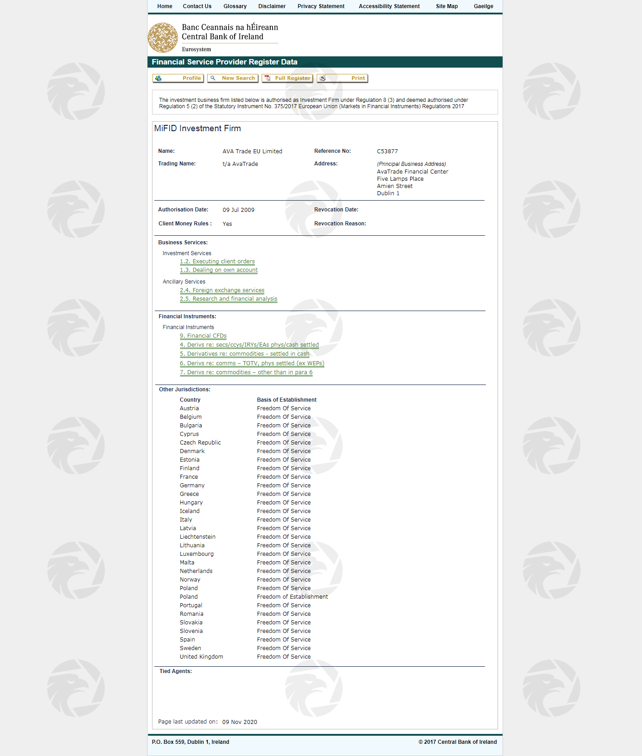The width and height of the screenshot is (642, 756).
Task: Click the 'Tied Agents:' label
Action: pos(176,671)
